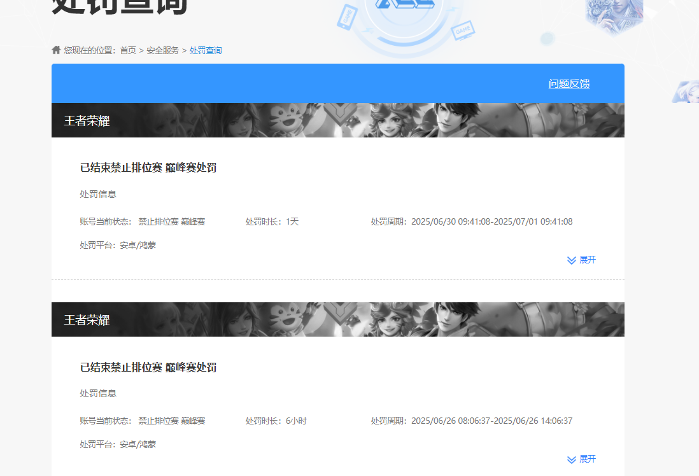Click the 处罚查询 page heading
699x476 pixels.
(x=120, y=7)
